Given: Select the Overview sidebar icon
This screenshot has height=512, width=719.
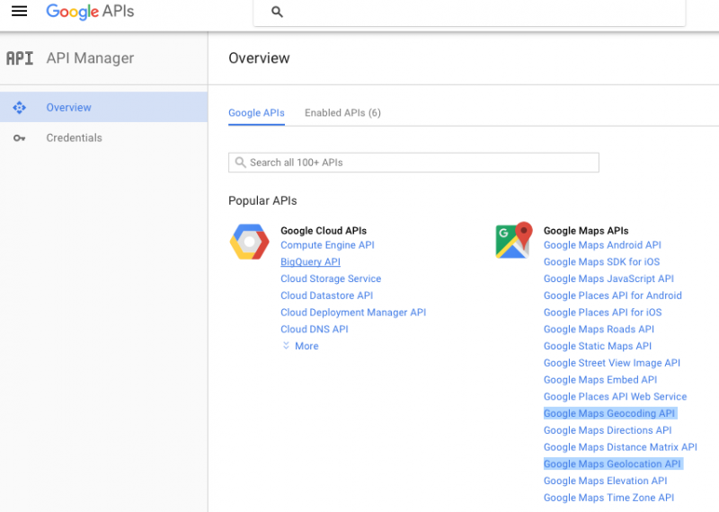Looking at the screenshot, I should coord(19,107).
